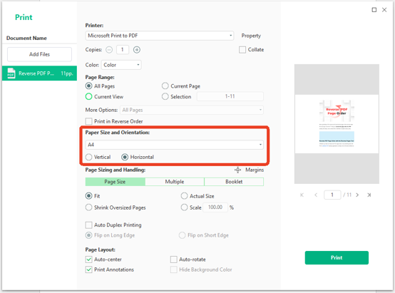Image resolution: width=395 pixels, height=293 pixels.
Task: Select the Scale radio button
Action: click(x=184, y=207)
